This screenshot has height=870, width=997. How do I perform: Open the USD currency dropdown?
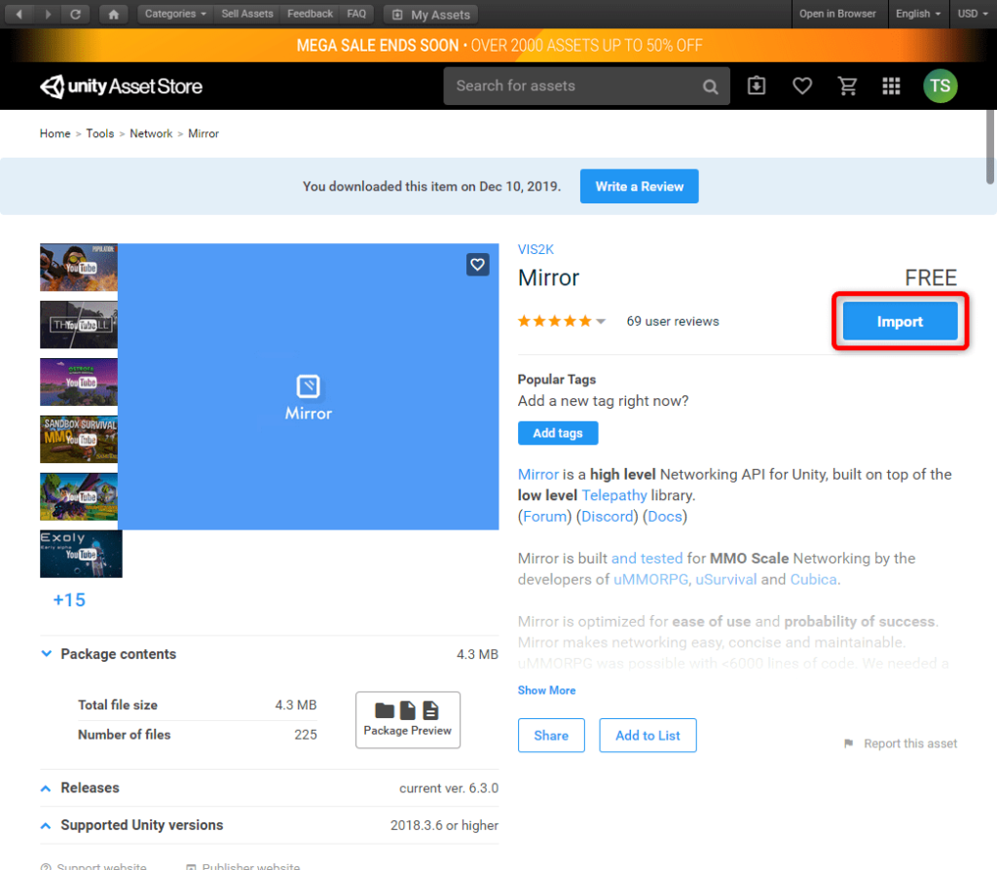pyautogui.click(x=973, y=14)
